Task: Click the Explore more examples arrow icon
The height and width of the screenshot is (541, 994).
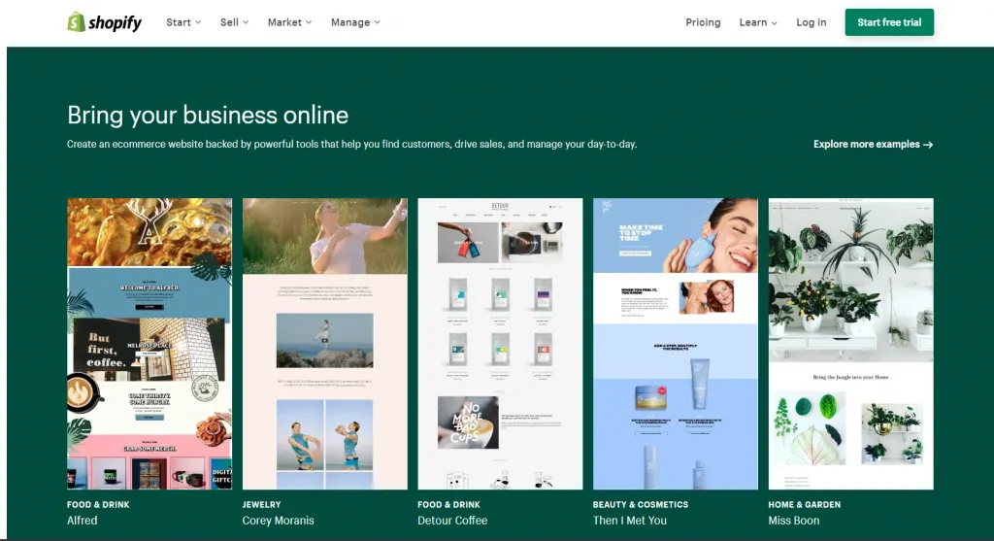Action: [928, 145]
